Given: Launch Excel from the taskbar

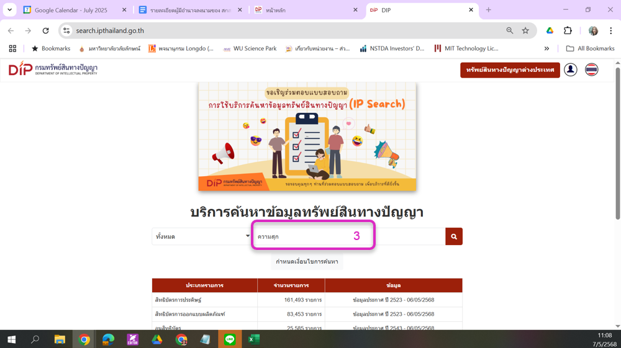Looking at the screenshot, I should tap(254, 339).
